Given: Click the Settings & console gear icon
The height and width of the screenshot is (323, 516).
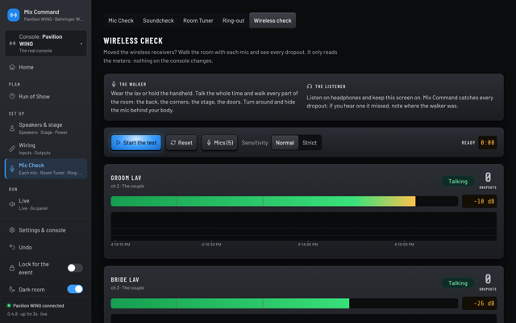Looking at the screenshot, I should point(12,230).
